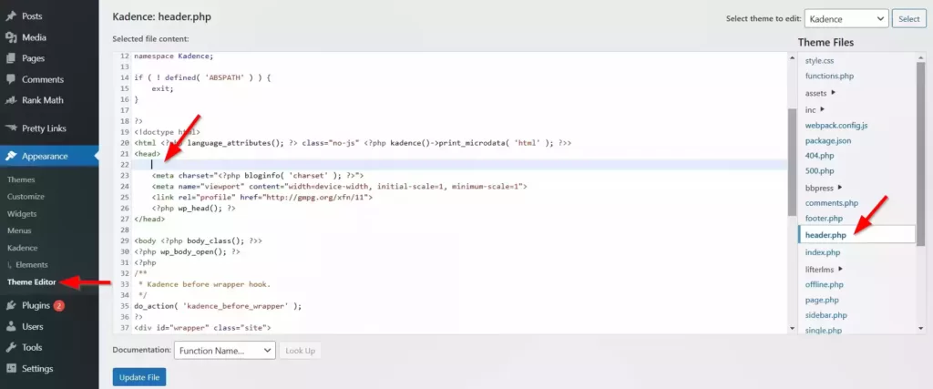Click the do_action kadence_before_wrapper line

(x=218, y=306)
